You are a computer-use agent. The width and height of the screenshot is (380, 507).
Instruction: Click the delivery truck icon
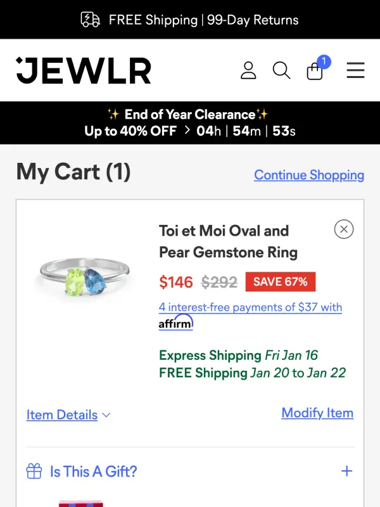coord(91,20)
